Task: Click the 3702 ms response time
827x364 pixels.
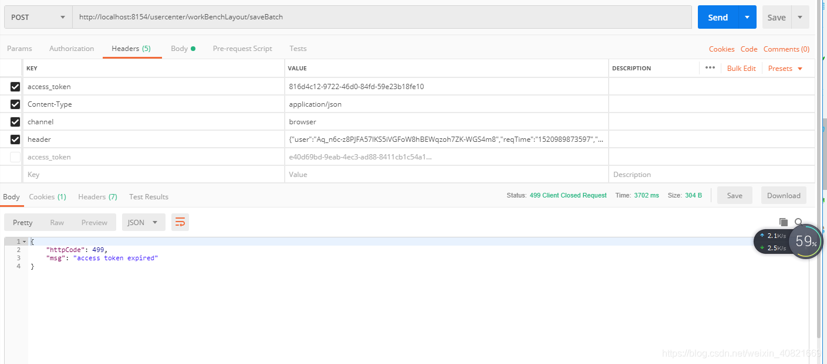Action: [646, 195]
